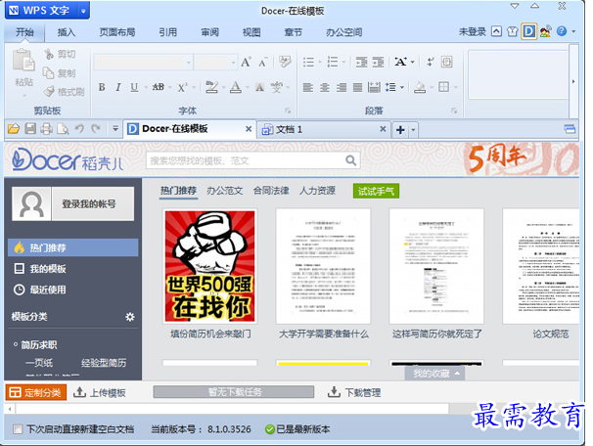The image size is (593, 446).
Task: Switch to the 视图 ribbon tab
Action: tap(251, 32)
